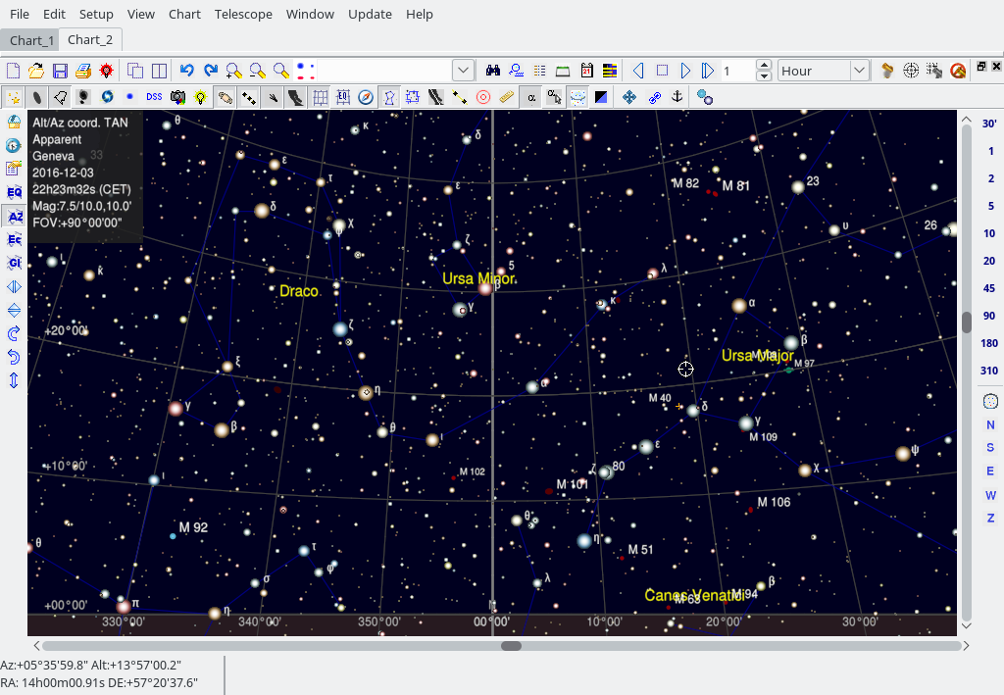The width and height of the screenshot is (1004, 695).
Task: Open the clock time settings icon
Action: [x=14, y=145]
